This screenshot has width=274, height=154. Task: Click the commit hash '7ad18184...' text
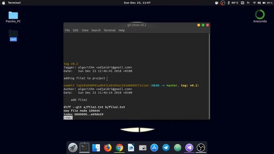coord(112,86)
